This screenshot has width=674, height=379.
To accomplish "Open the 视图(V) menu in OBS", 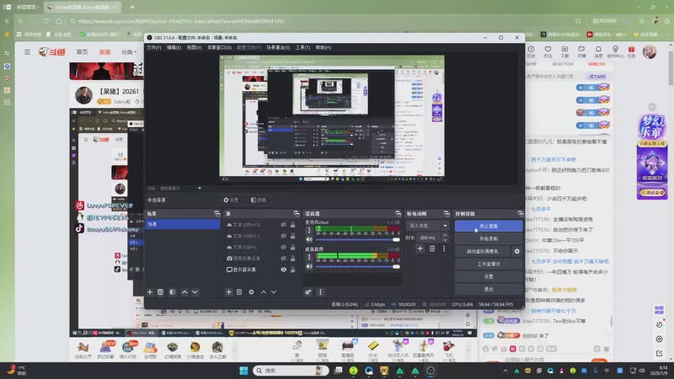I will coord(194,48).
